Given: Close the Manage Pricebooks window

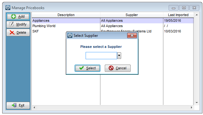Looking at the screenshot, I should 194,8.
